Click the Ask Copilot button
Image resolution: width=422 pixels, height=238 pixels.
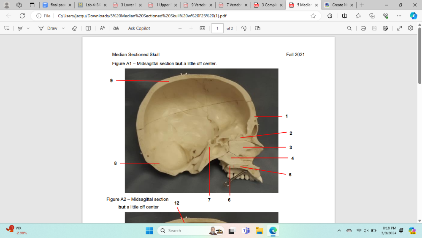pyautogui.click(x=139, y=28)
